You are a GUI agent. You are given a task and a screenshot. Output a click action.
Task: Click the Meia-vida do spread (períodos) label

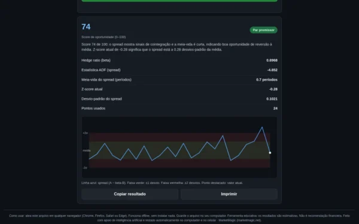tap(107, 80)
